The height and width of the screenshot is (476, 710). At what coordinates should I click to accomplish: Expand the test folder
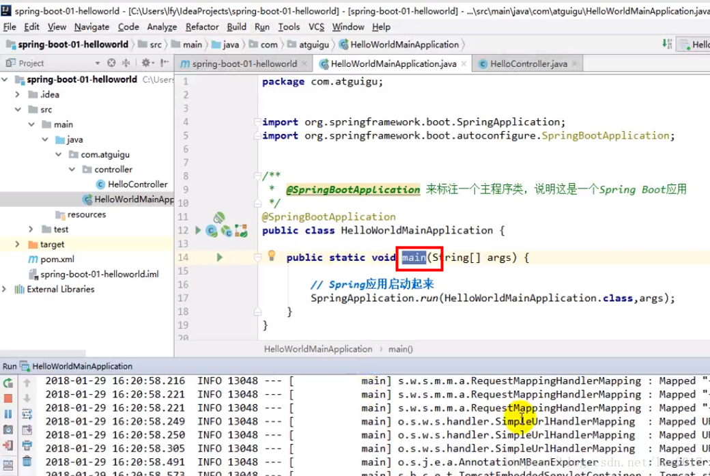pos(31,229)
